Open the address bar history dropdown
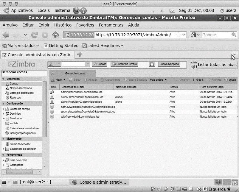239x192 pixels. point(184,35)
